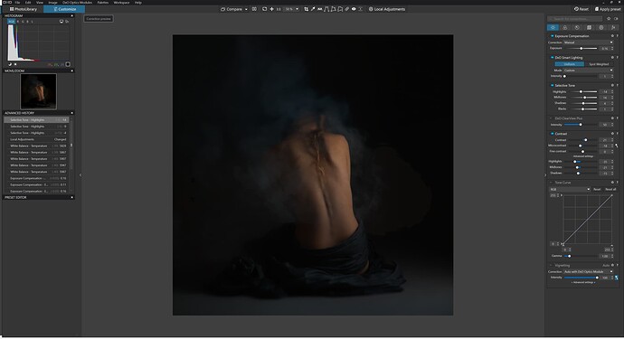Image resolution: width=624 pixels, height=339 pixels.
Task: Select the force parallels perspective tool
Action: click(x=326, y=9)
